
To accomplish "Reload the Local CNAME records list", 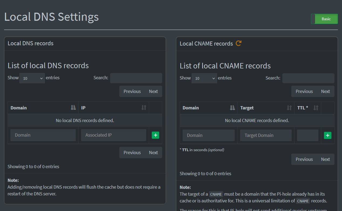I will coord(238,43).
